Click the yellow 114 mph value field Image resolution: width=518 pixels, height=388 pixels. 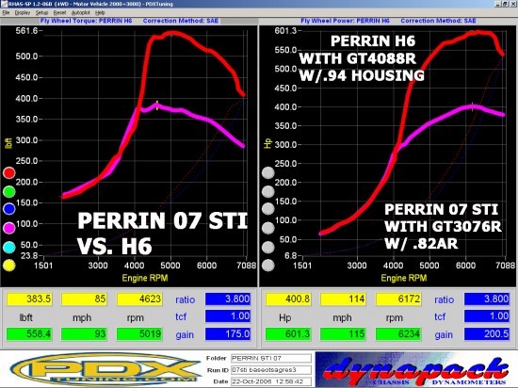343,299
